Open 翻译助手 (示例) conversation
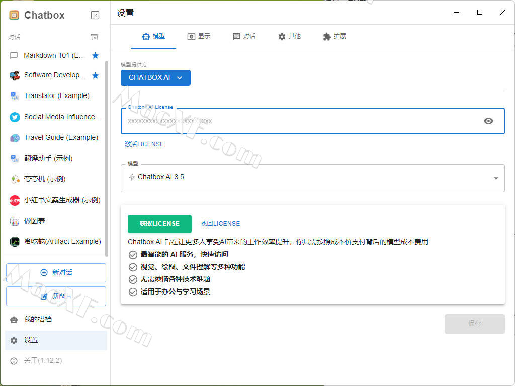Screen dimensions: 515x386 (54, 158)
